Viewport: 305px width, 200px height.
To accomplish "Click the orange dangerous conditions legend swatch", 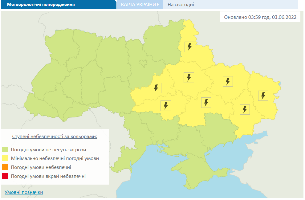I will point(5,167).
